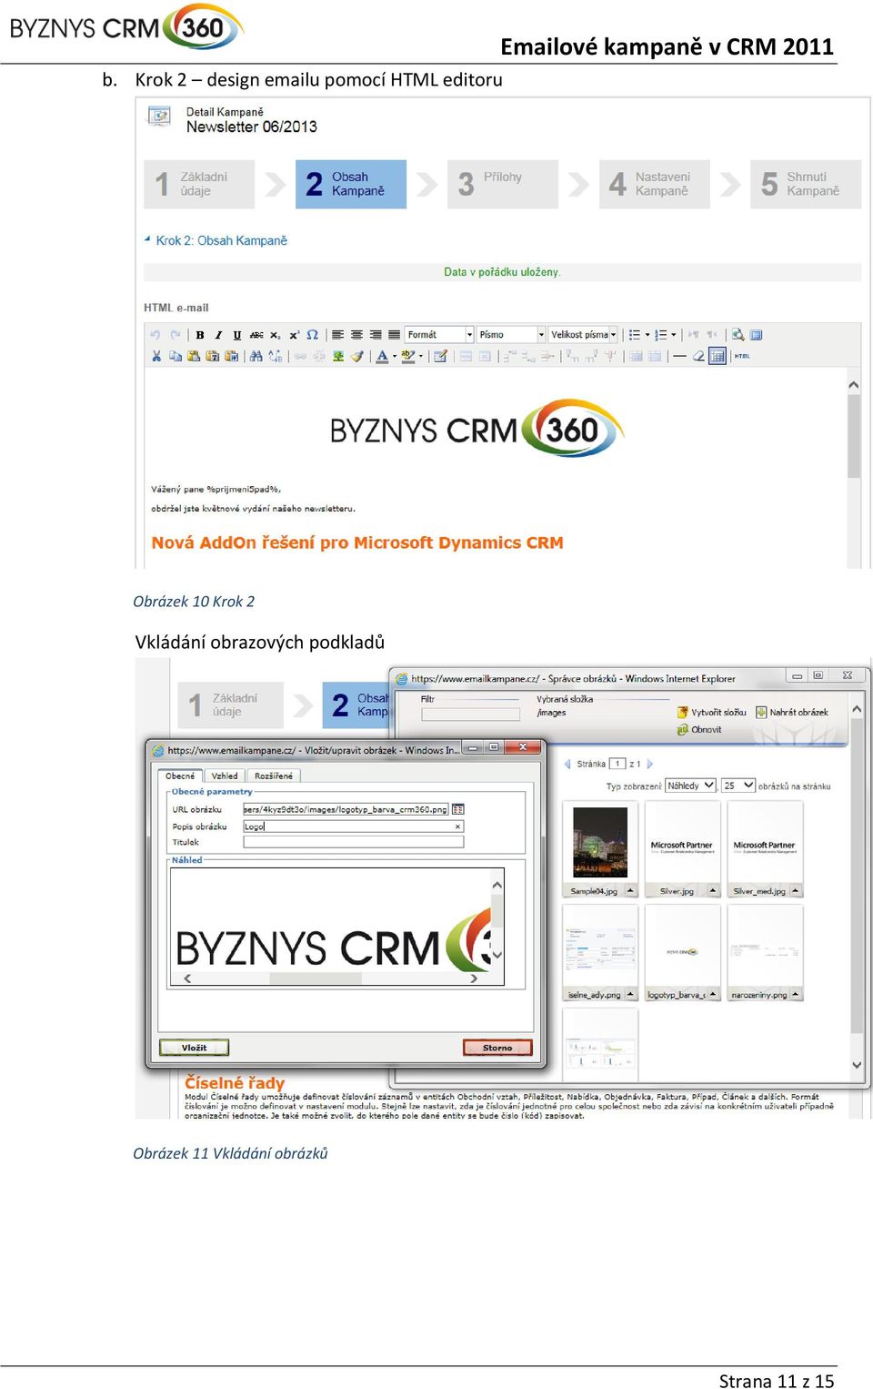The width and height of the screenshot is (873, 1389).
Task: Click the Storno button
Action: click(497, 1048)
